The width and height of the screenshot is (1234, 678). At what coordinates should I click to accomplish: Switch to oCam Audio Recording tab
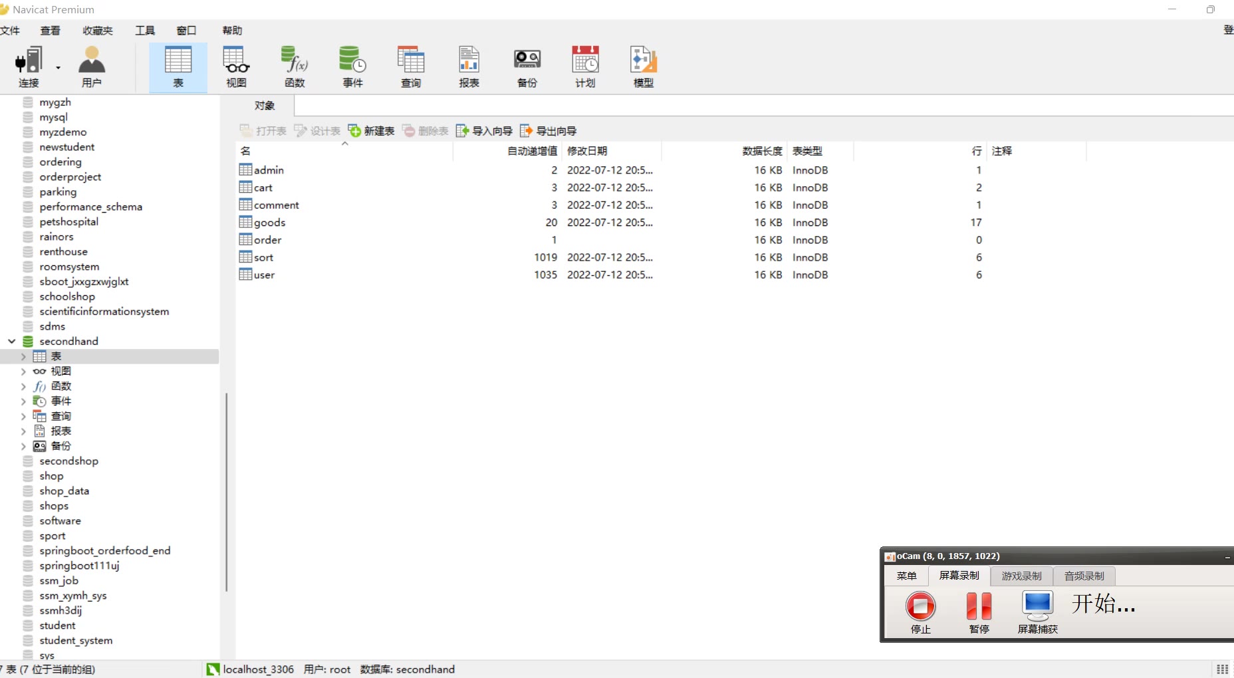pyautogui.click(x=1084, y=576)
